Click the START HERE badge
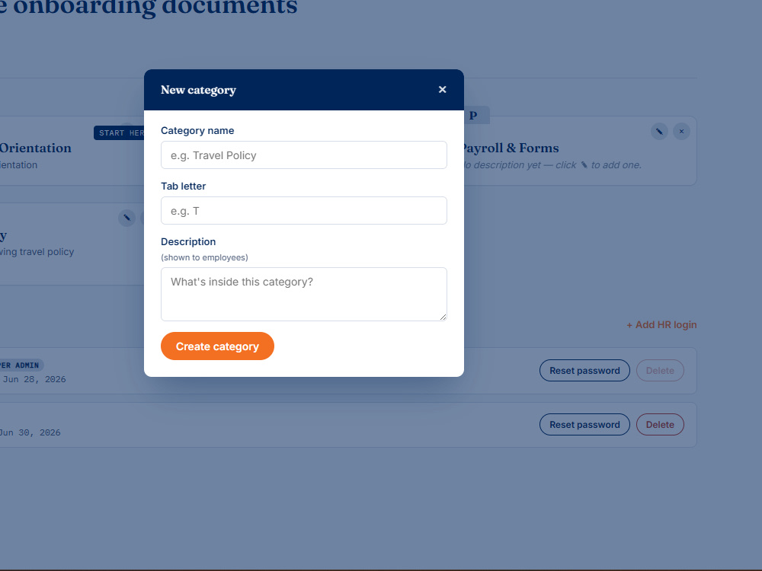The width and height of the screenshot is (762, 571). point(119,133)
